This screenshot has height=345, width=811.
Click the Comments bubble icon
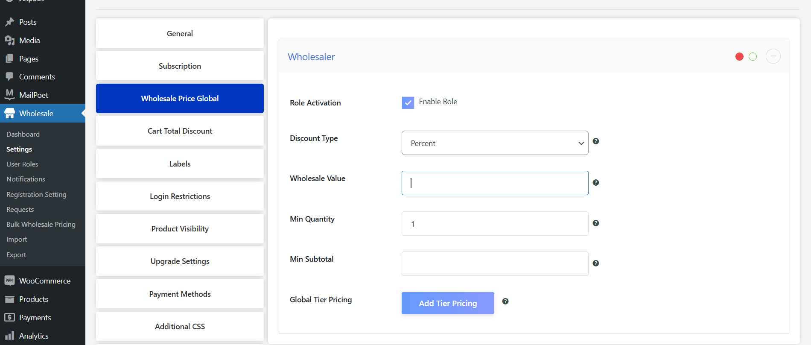(x=9, y=77)
